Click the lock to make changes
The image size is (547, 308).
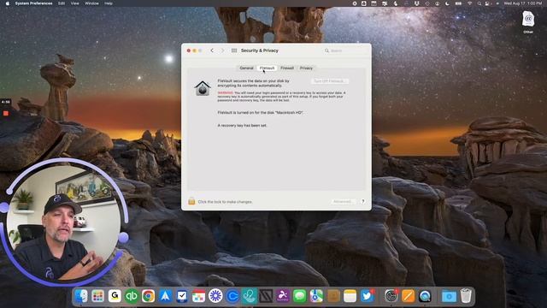click(191, 202)
